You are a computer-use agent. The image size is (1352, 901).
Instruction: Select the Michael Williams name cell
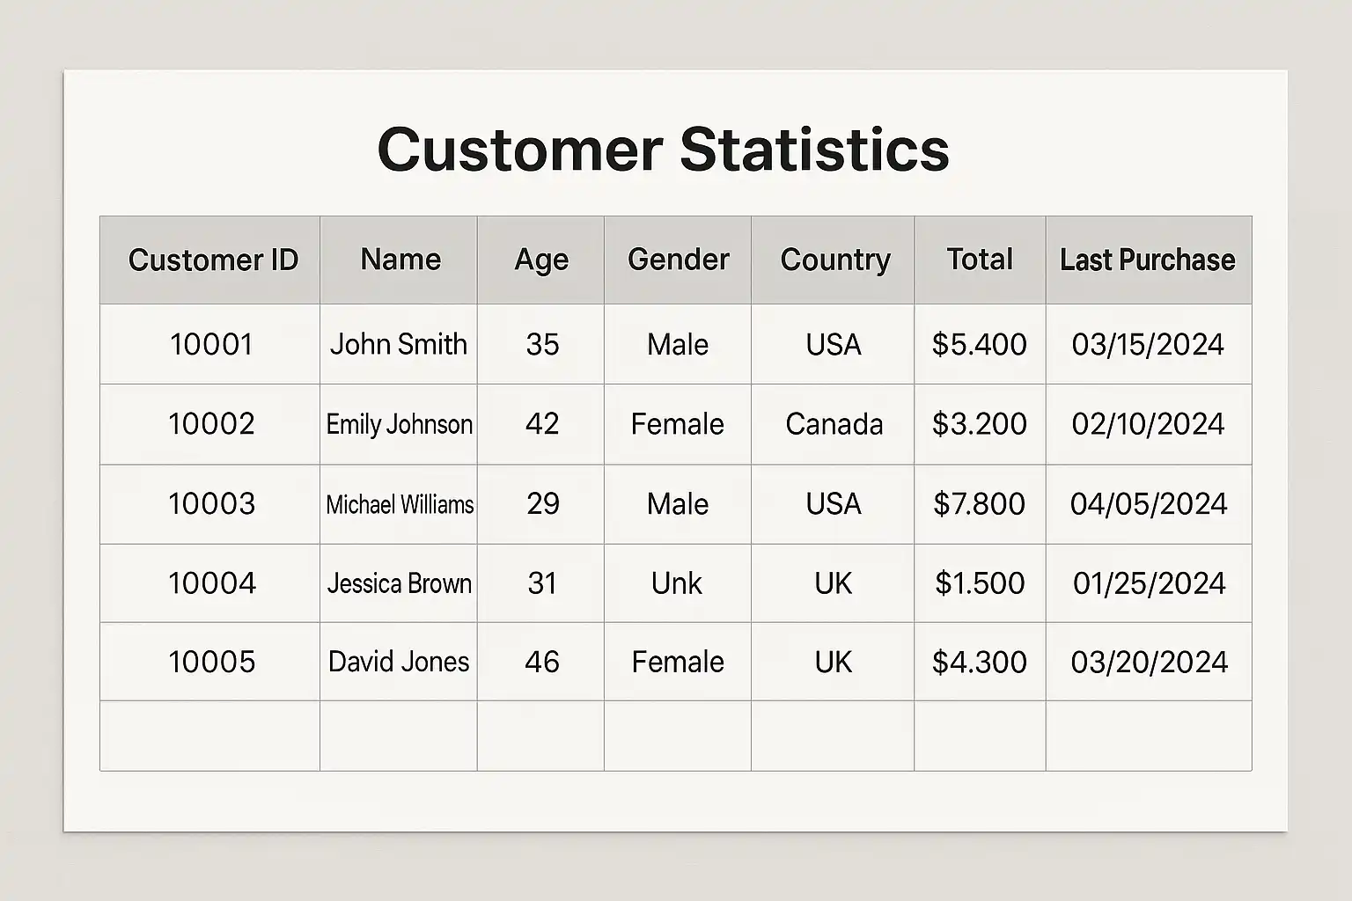[399, 504]
